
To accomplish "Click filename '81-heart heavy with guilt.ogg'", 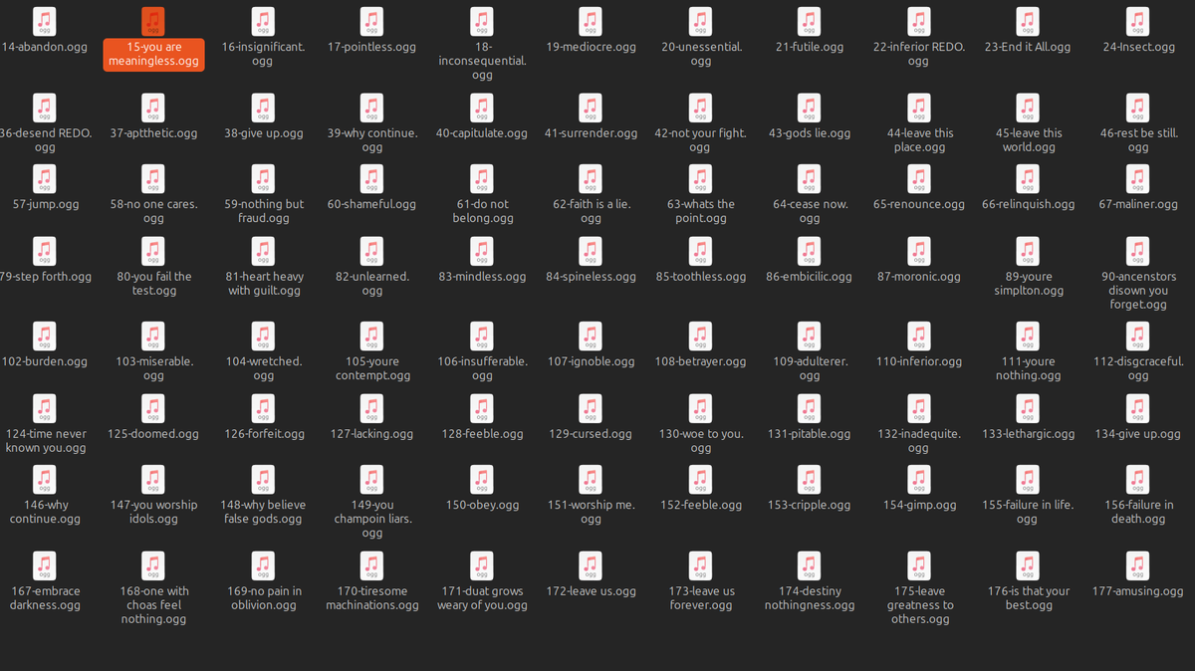I will [264, 284].
